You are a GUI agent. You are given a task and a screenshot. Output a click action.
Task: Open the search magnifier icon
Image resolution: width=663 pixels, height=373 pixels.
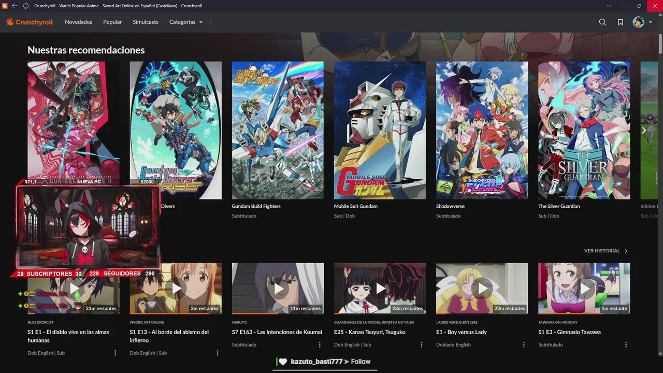(602, 22)
